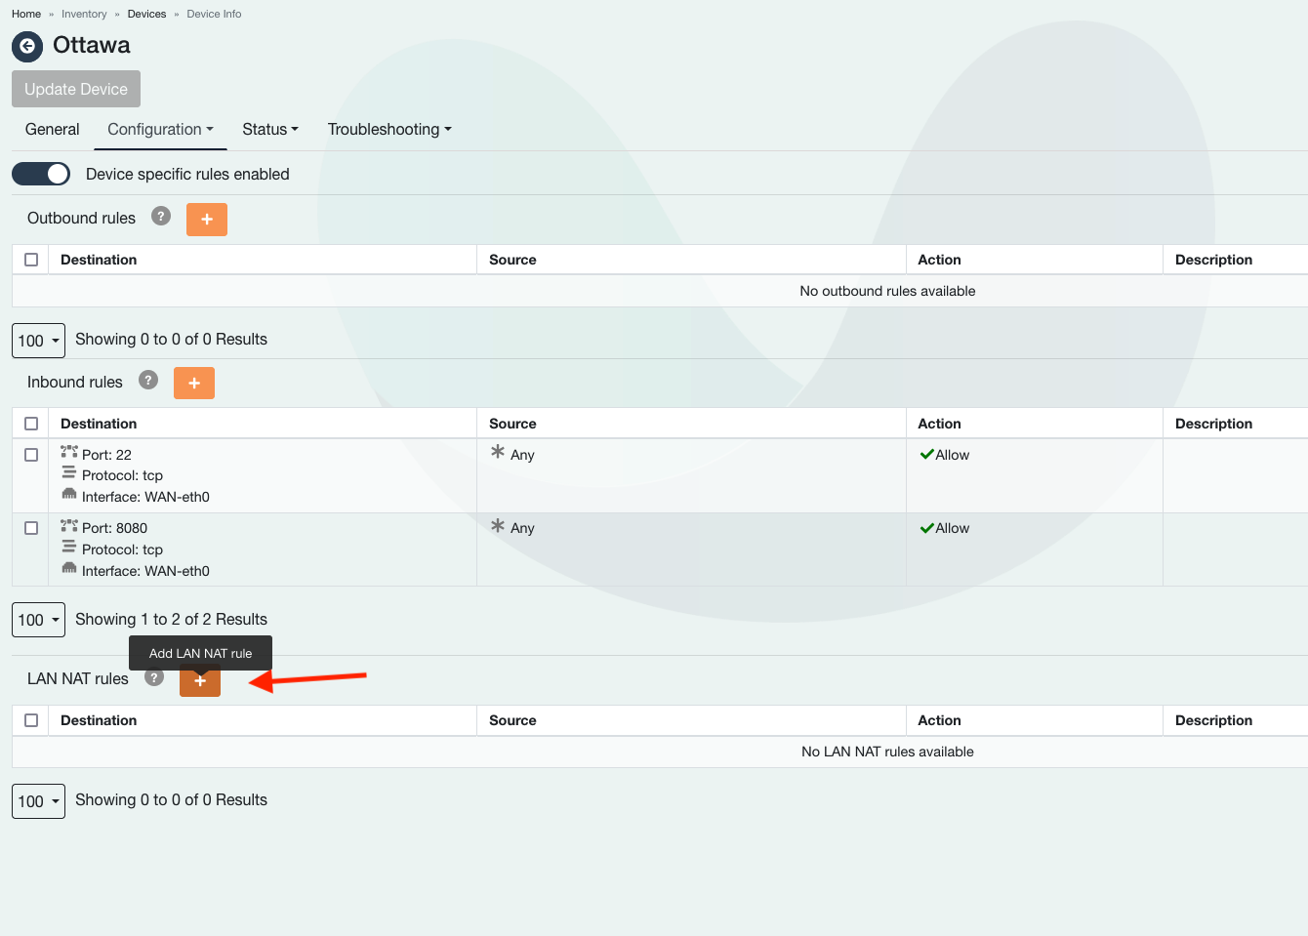The height and width of the screenshot is (936, 1308).
Task: Check the box for Port 8080 inbound rule
Action: coord(31,528)
